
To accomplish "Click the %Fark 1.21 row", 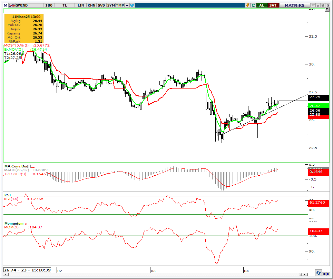I will pyautogui.click(x=24, y=41).
